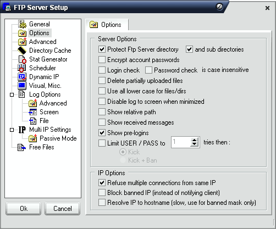276x229 pixels.
Task: Enable Encrypt account passwords checkbox
Action: 102,60
